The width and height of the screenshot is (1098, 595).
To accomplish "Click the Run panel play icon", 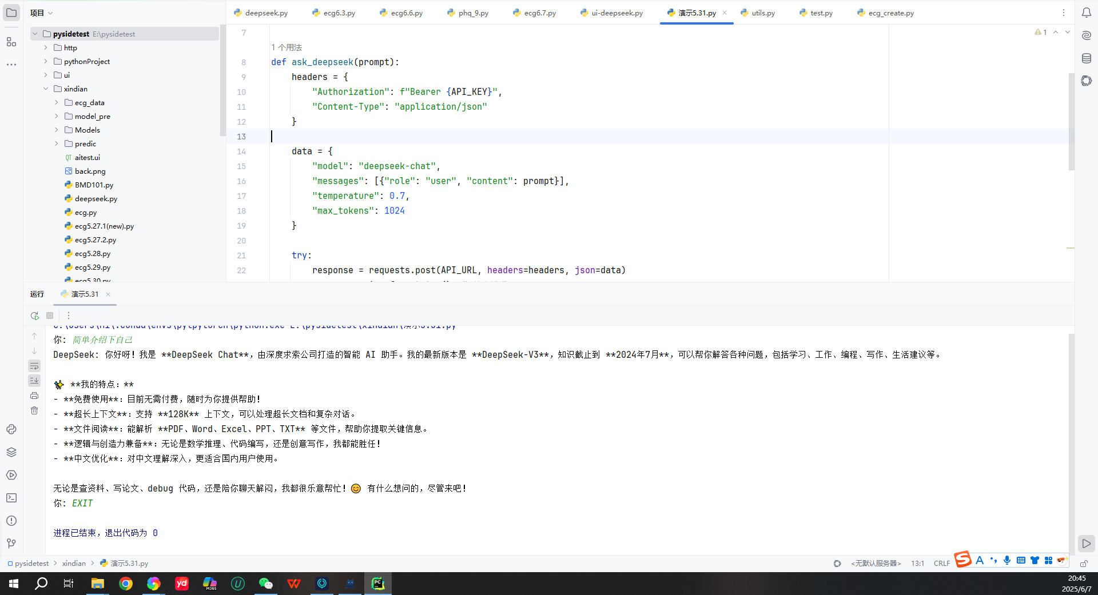I will [x=1086, y=544].
